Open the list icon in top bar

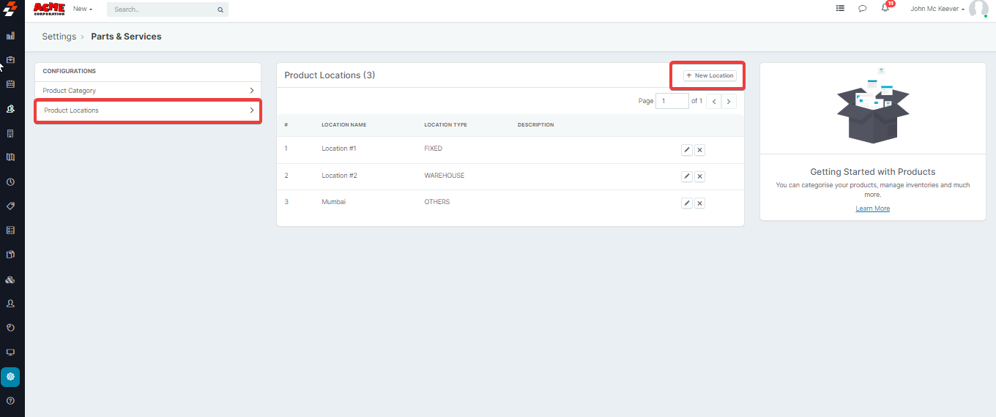point(840,9)
